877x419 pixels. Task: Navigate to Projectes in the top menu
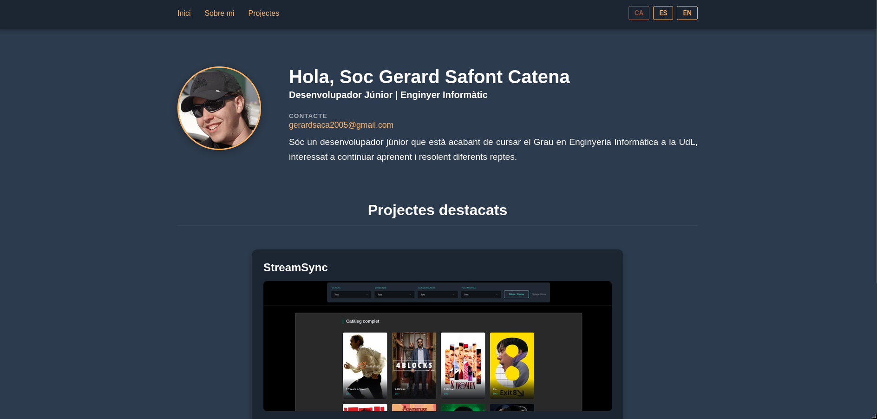pyautogui.click(x=263, y=13)
